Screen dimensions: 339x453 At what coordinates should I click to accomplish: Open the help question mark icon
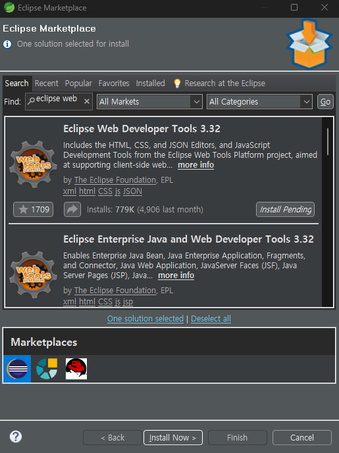[16, 437]
